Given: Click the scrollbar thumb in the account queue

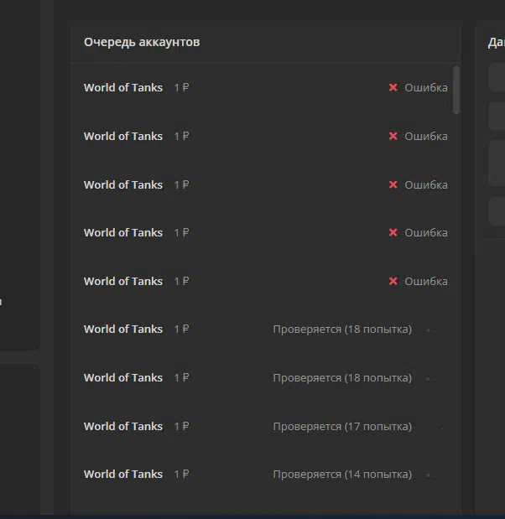Looking at the screenshot, I should tap(456, 90).
